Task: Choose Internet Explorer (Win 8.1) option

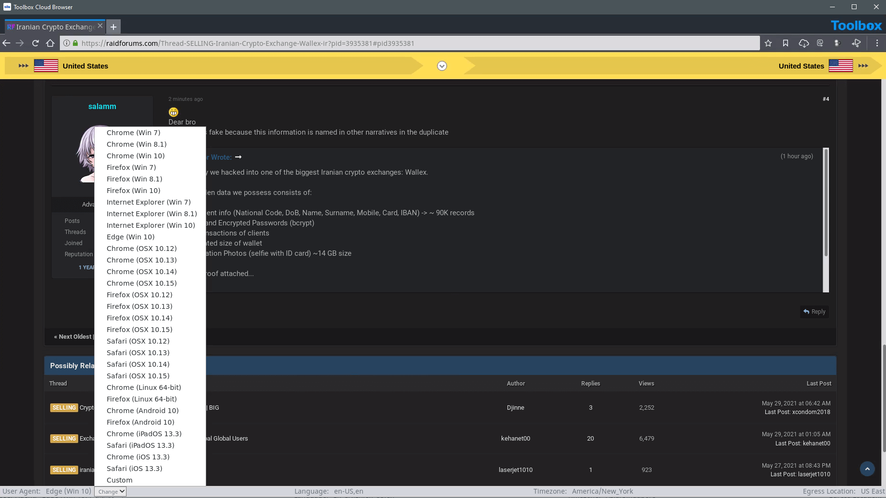Action: [x=150, y=214]
